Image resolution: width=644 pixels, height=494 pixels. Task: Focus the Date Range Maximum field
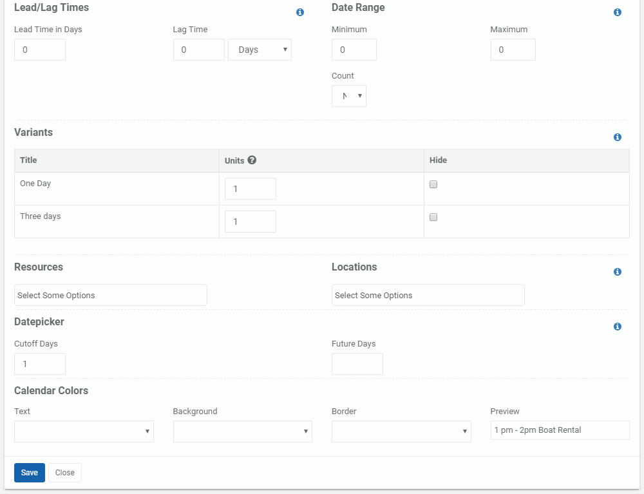coord(513,50)
